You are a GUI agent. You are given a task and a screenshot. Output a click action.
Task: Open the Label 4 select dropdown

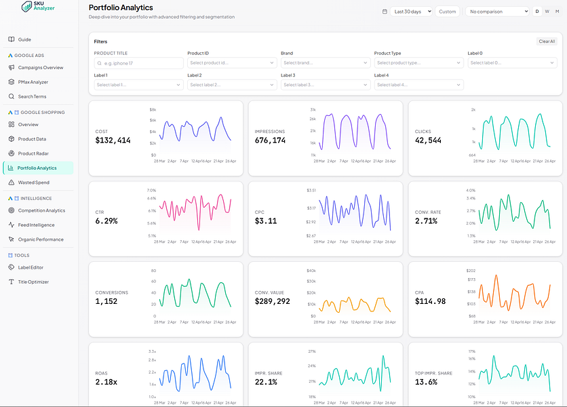(418, 85)
